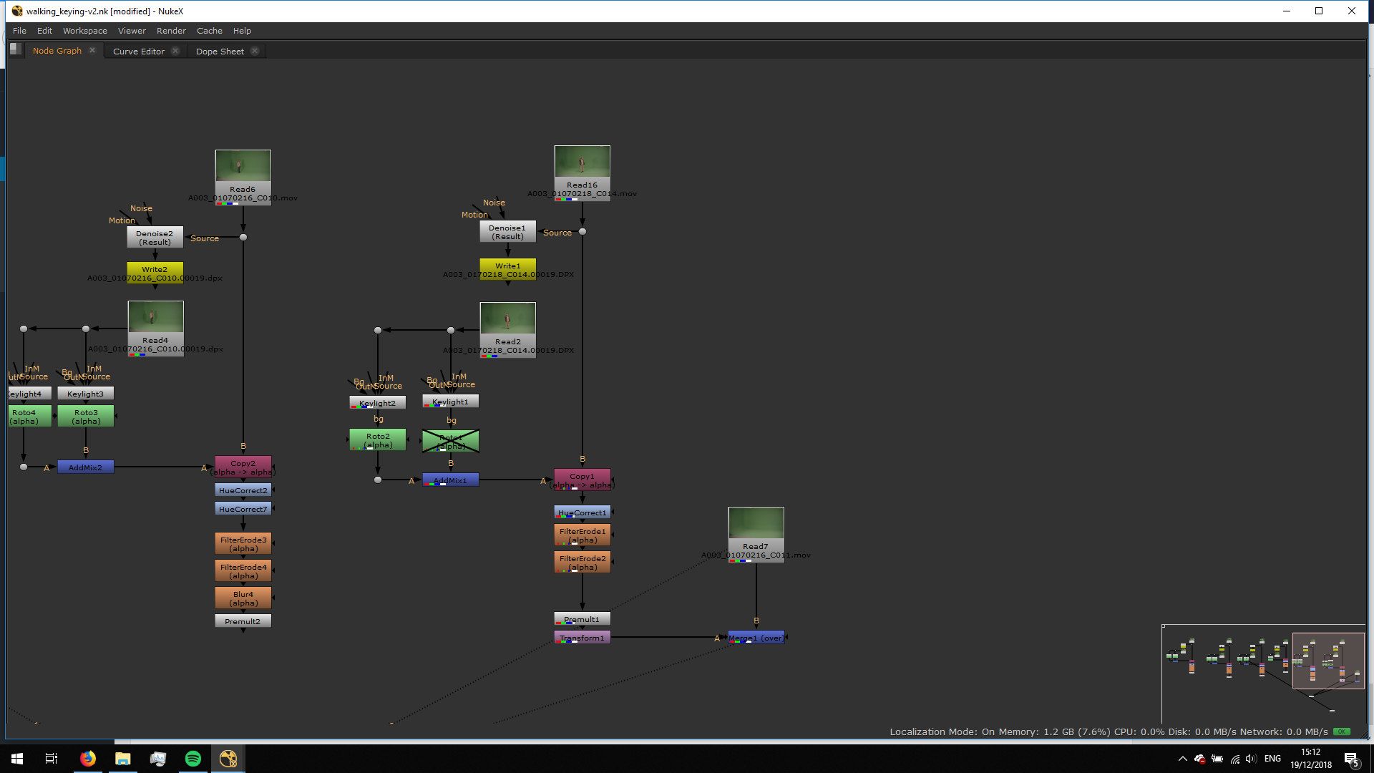Open the Workspace menu
The width and height of the screenshot is (1374, 773).
pyautogui.click(x=84, y=31)
